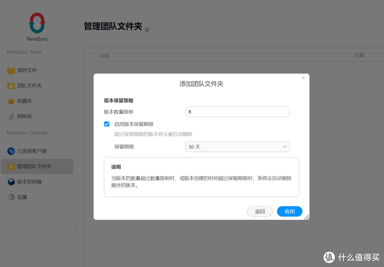Expand the retention period options list
Screen dimensions: 384x267
coord(284,146)
